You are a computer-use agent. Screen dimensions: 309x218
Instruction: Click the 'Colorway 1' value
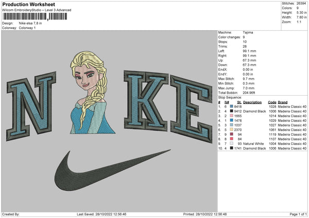[x=27, y=28]
